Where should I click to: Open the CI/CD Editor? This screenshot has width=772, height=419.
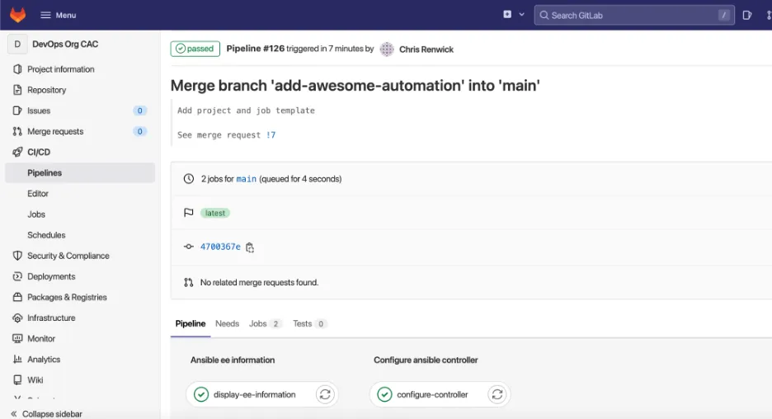[x=38, y=194]
